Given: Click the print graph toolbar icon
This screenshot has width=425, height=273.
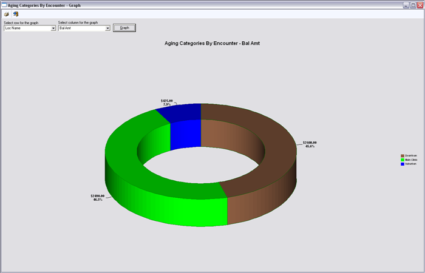Looking at the screenshot, I should tap(7, 14).
